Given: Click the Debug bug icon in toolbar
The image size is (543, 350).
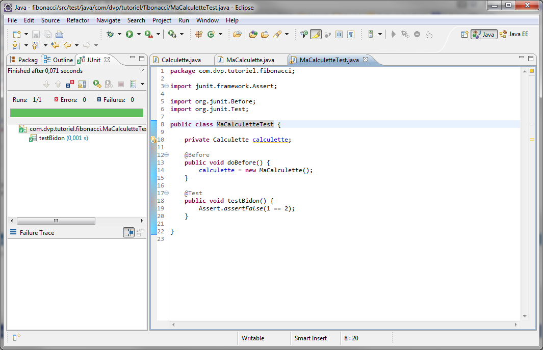Looking at the screenshot, I should (110, 34).
